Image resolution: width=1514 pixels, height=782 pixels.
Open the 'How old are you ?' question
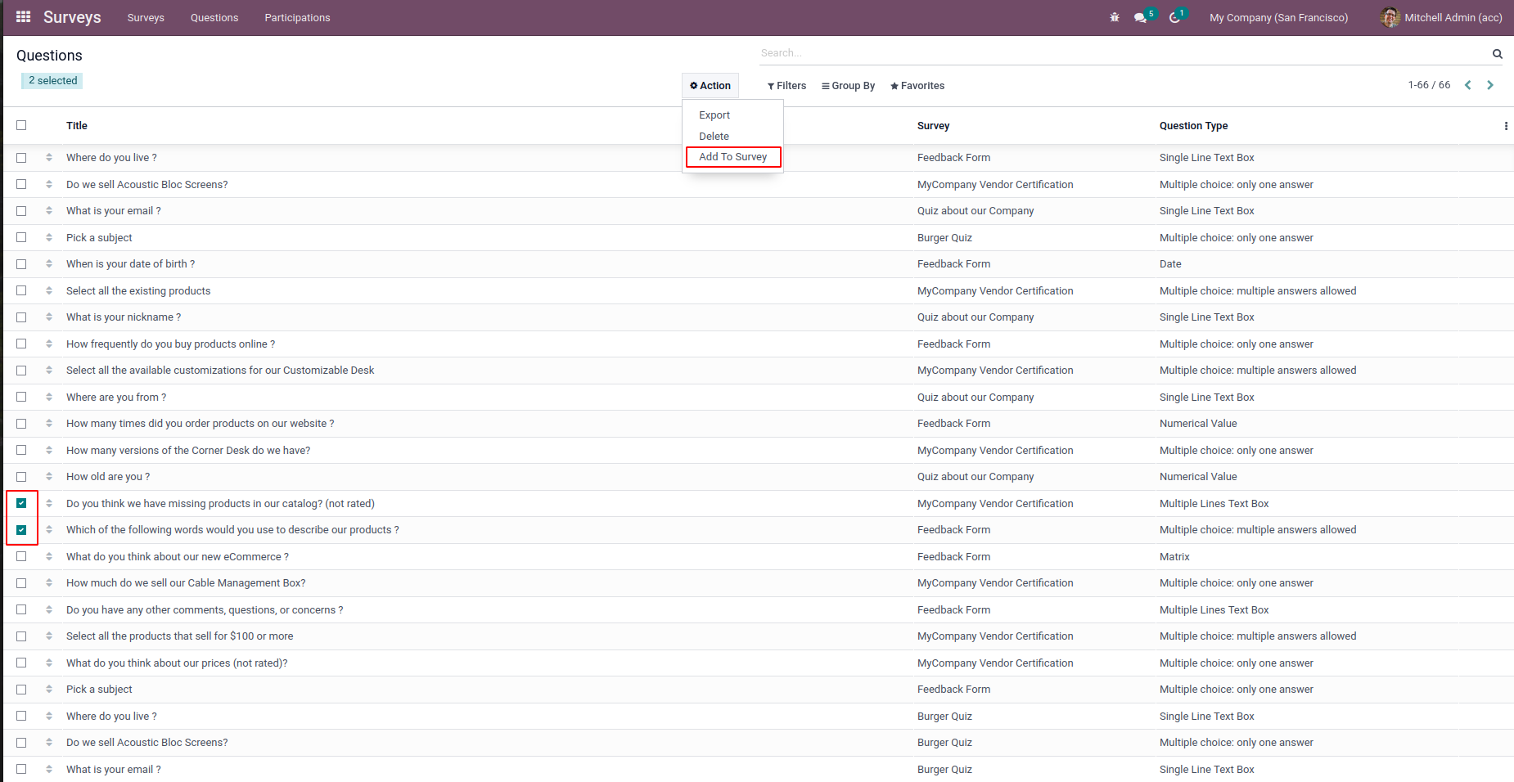coord(108,477)
